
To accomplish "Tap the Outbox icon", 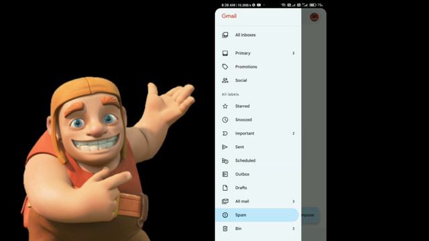I will 225,174.
